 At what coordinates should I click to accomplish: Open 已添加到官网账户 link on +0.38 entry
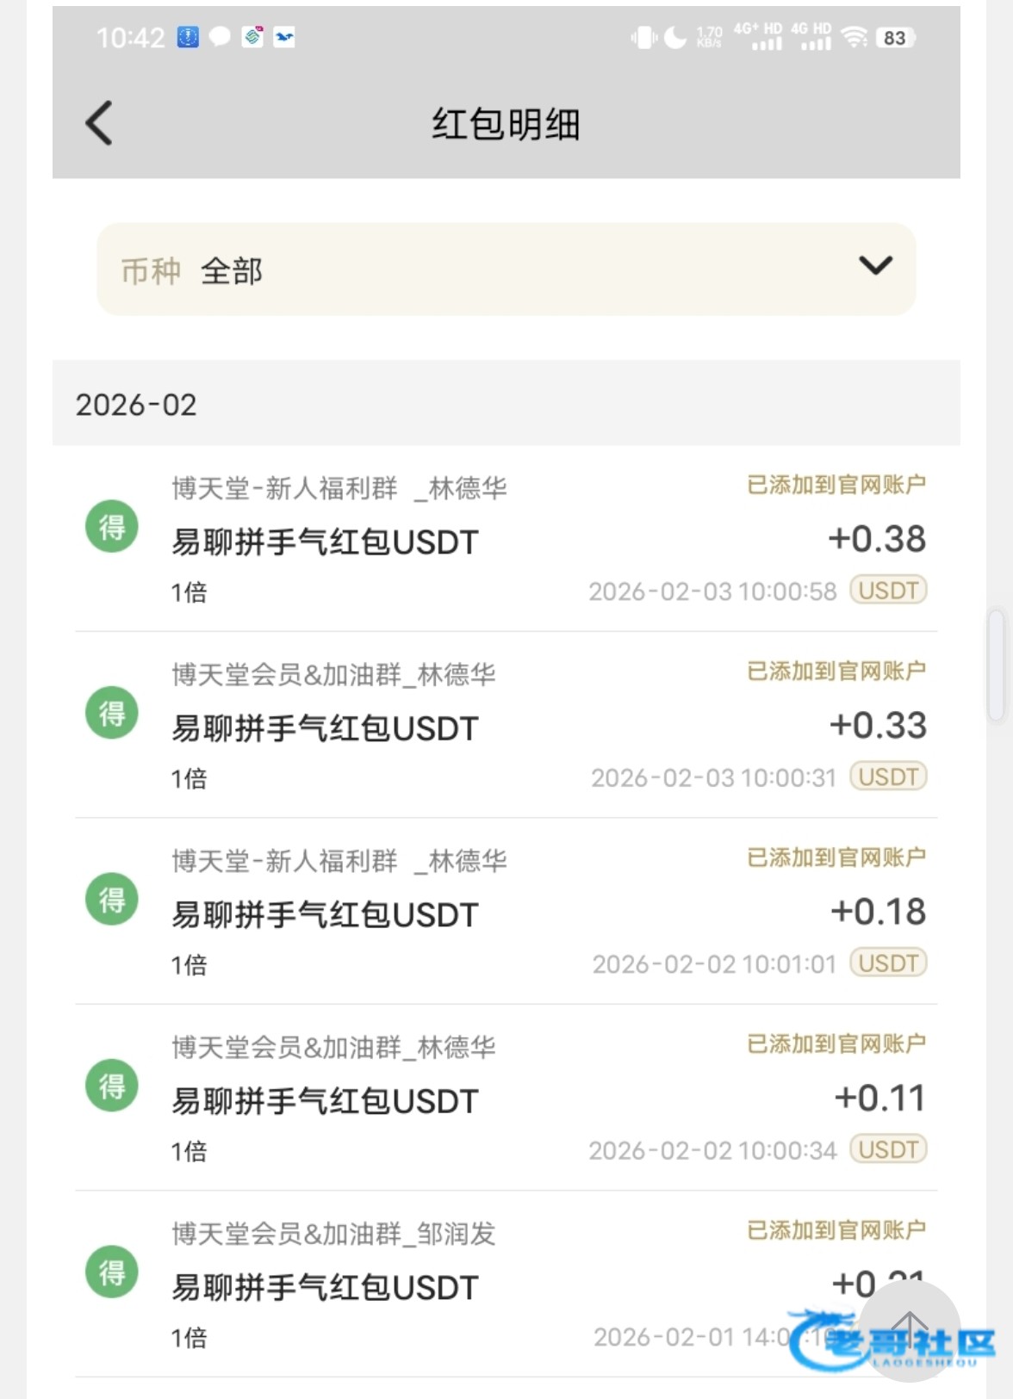pos(836,485)
